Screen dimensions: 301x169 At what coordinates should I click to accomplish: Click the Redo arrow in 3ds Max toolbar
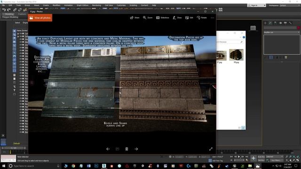(9, 10)
